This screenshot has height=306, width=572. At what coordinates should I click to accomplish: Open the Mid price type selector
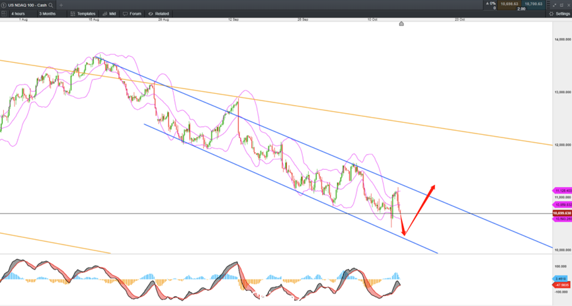(109, 13)
